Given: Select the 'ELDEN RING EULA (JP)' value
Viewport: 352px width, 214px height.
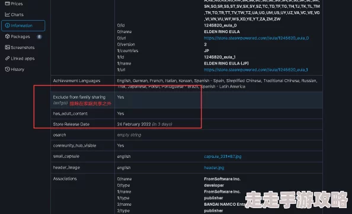Looking at the screenshot, I should pyautogui.click(x=226, y=63).
